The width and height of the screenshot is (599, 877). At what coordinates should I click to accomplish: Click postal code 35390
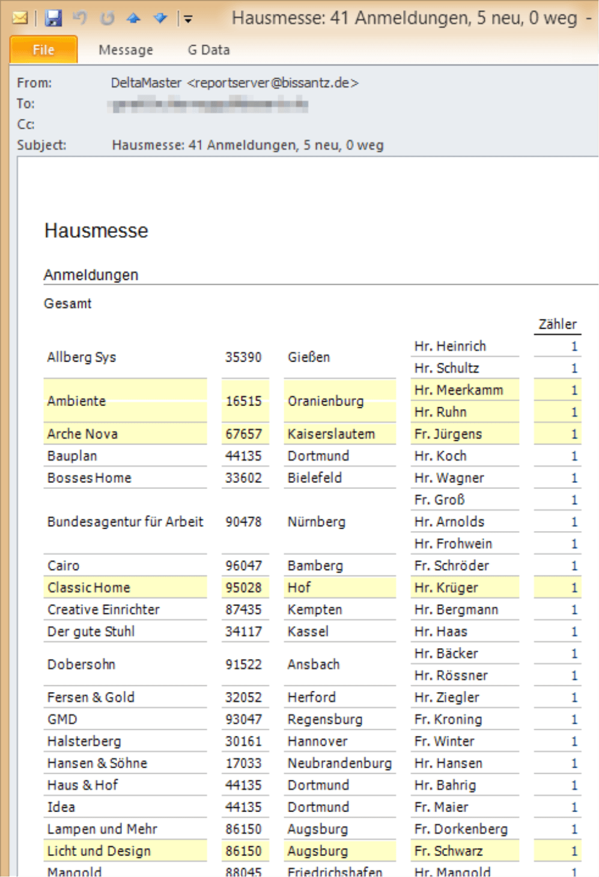(x=243, y=357)
